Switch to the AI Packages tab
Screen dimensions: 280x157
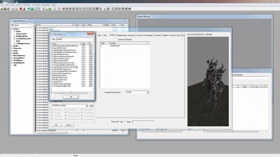148,35
